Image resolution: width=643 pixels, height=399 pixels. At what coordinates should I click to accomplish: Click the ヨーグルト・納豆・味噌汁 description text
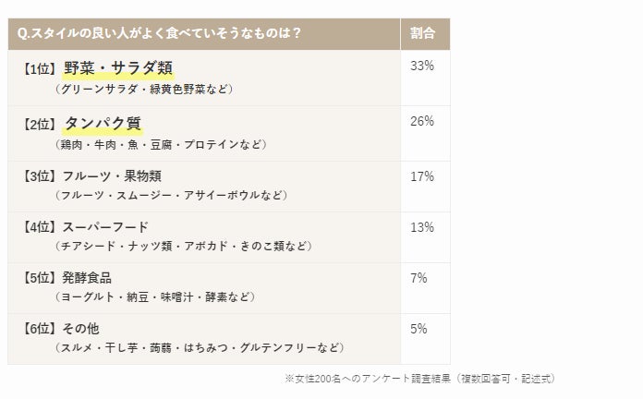[x=127, y=296]
